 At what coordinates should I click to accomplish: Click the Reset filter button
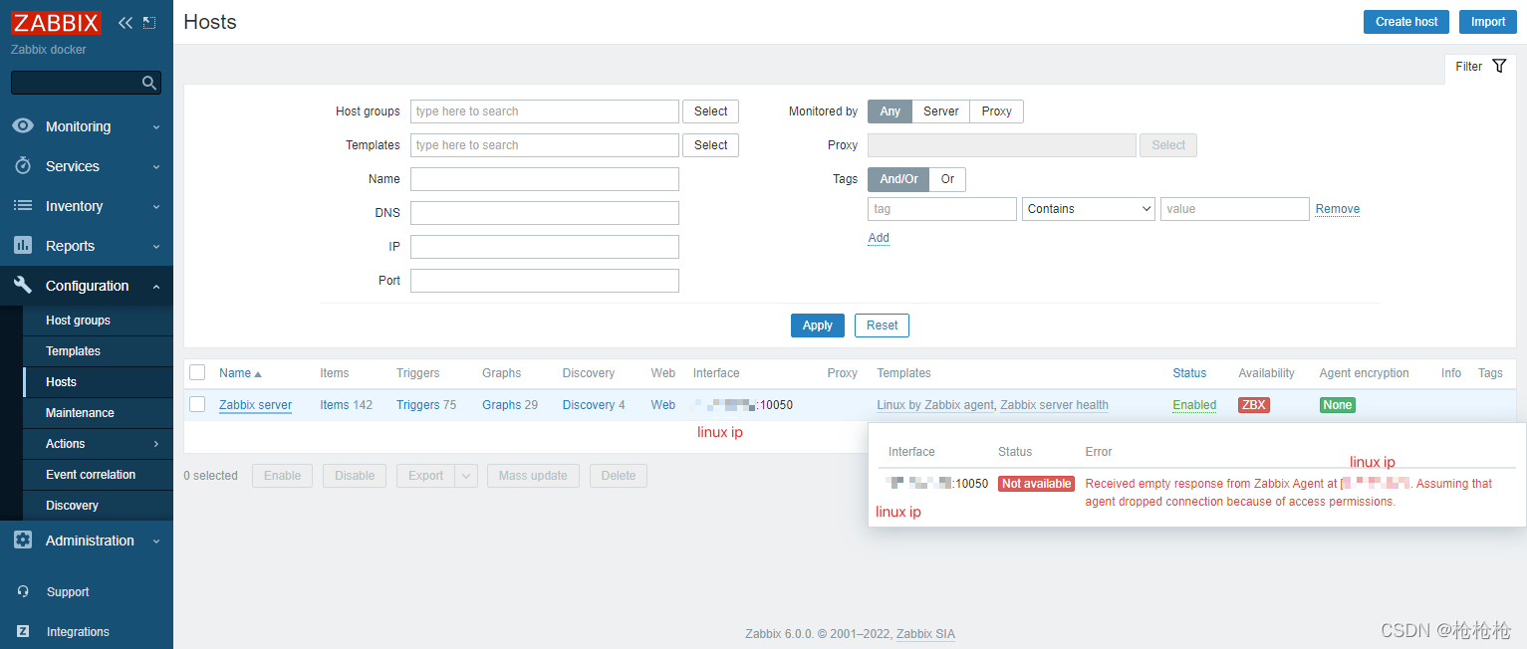[882, 325]
